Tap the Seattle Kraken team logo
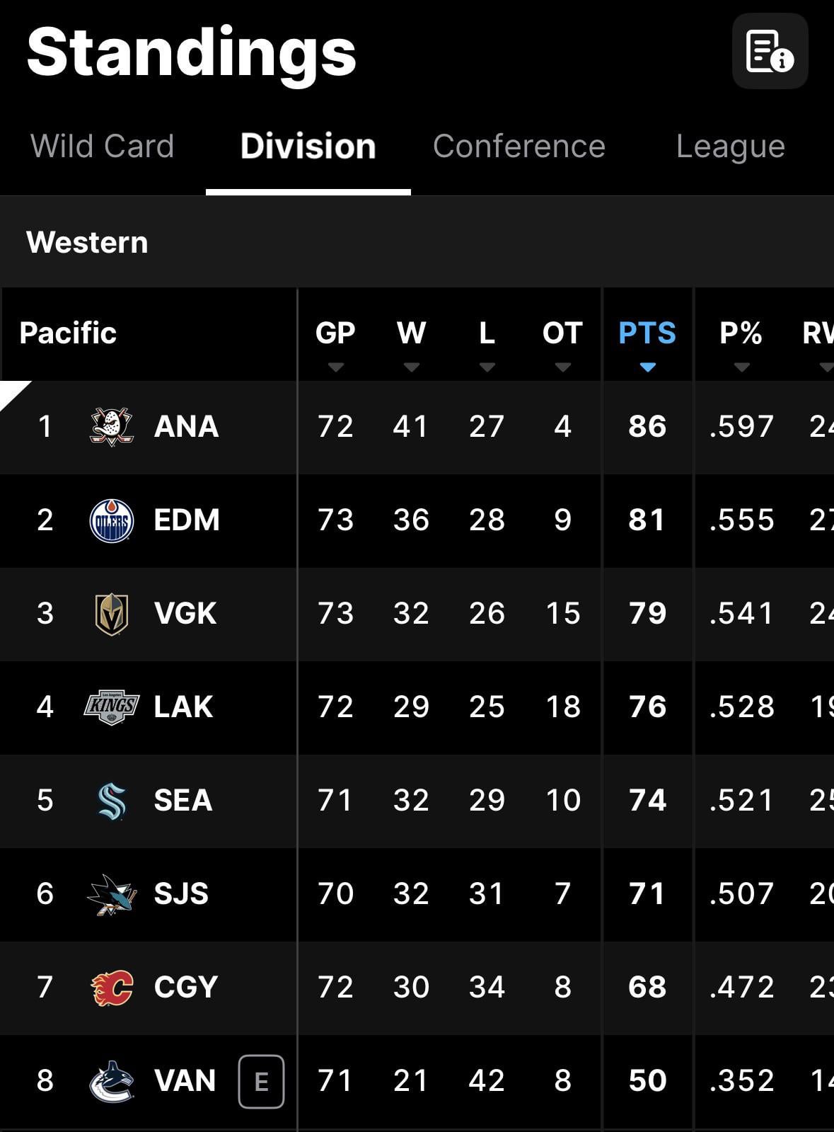Viewport: 834px width, 1132px height. click(112, 801)
